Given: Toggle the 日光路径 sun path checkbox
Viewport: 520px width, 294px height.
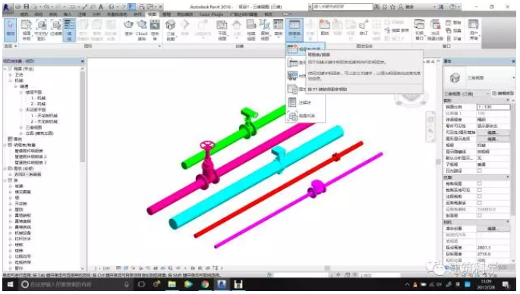Looking at the screenshot, I should click(x=480, y=170).
